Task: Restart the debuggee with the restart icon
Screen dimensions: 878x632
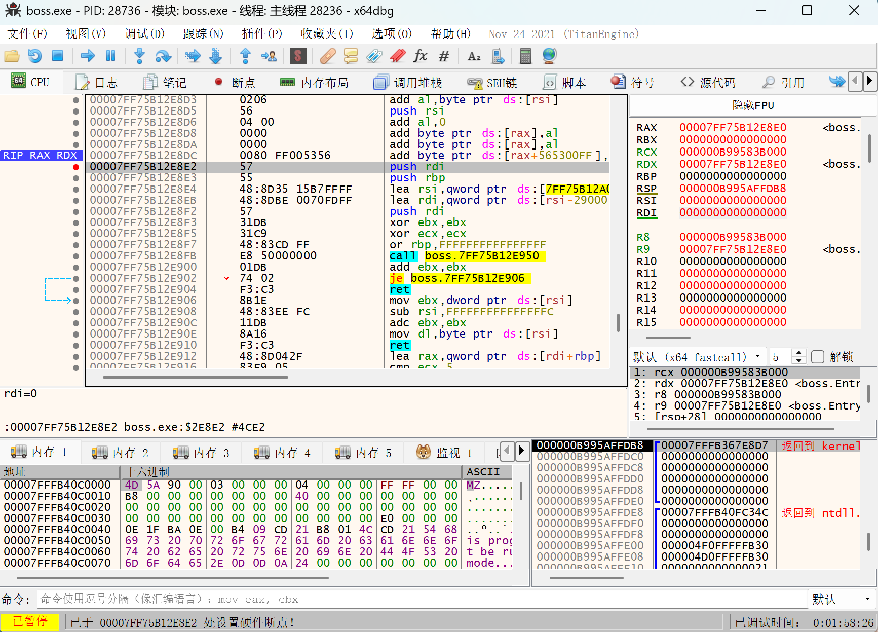Action: [x=34, y=56]
